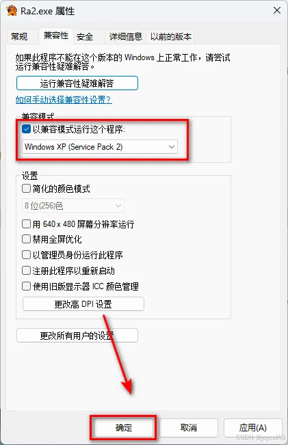Enable 以管理员身份运行此程序 checkbox
Viewport: 288px width, 445px height.
click(26, 255)
